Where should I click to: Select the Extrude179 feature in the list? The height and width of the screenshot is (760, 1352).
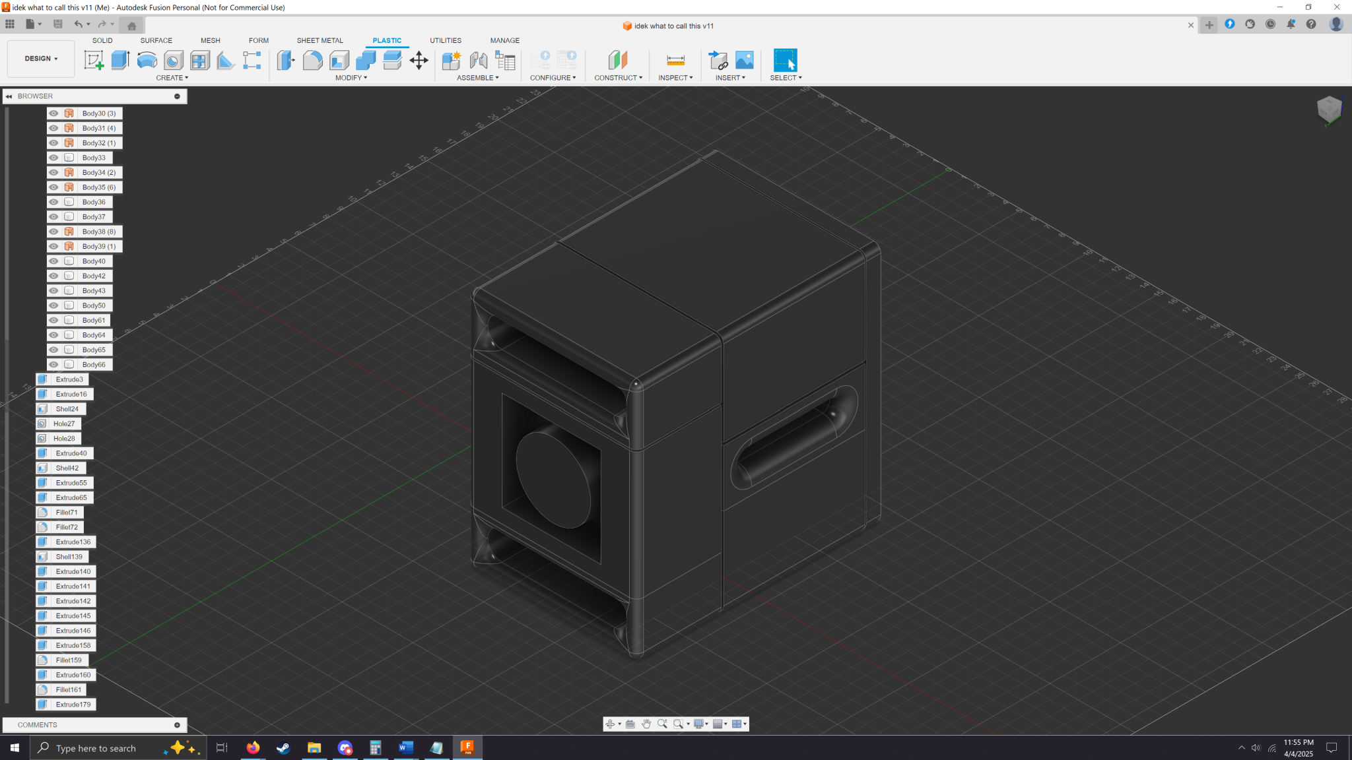[66, 705]
